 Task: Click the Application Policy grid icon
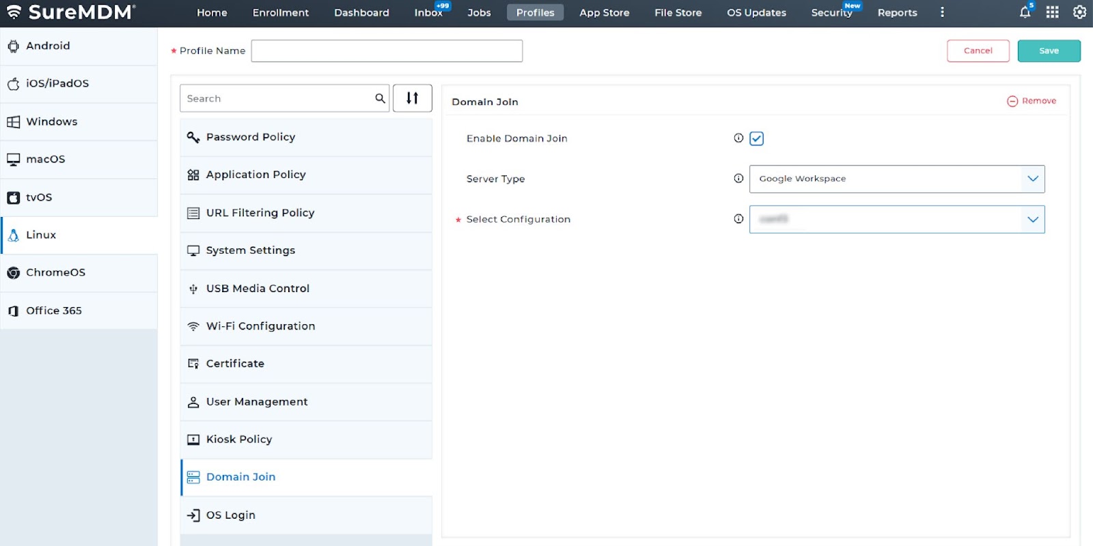pyautogui.click(x=193, y=175)
